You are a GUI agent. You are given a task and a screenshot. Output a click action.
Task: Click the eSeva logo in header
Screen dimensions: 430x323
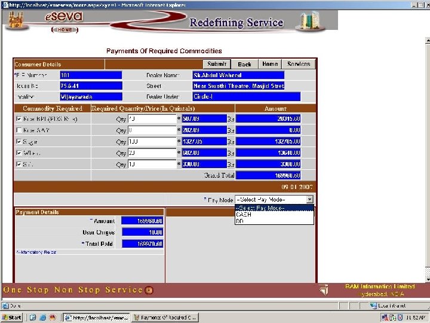[63, 17]
